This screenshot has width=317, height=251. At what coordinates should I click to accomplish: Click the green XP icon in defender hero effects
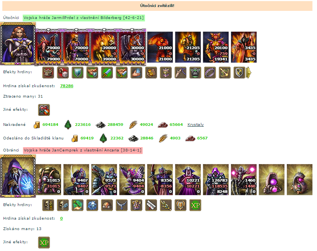(195, 205)
